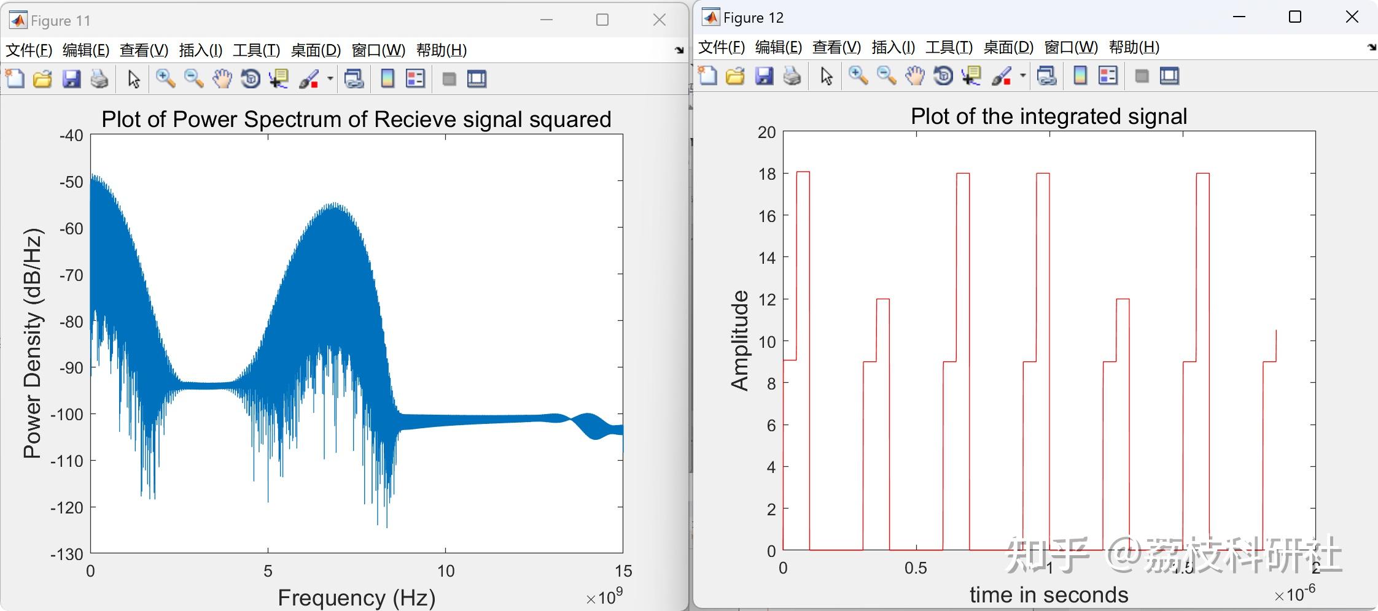Choose the Pan hand tool in Figure 11
The image size is (1378, 611).
click(222, 79)
